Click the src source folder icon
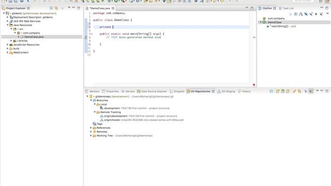The height and width of the screenshot is (186, 331). (15, 29)
